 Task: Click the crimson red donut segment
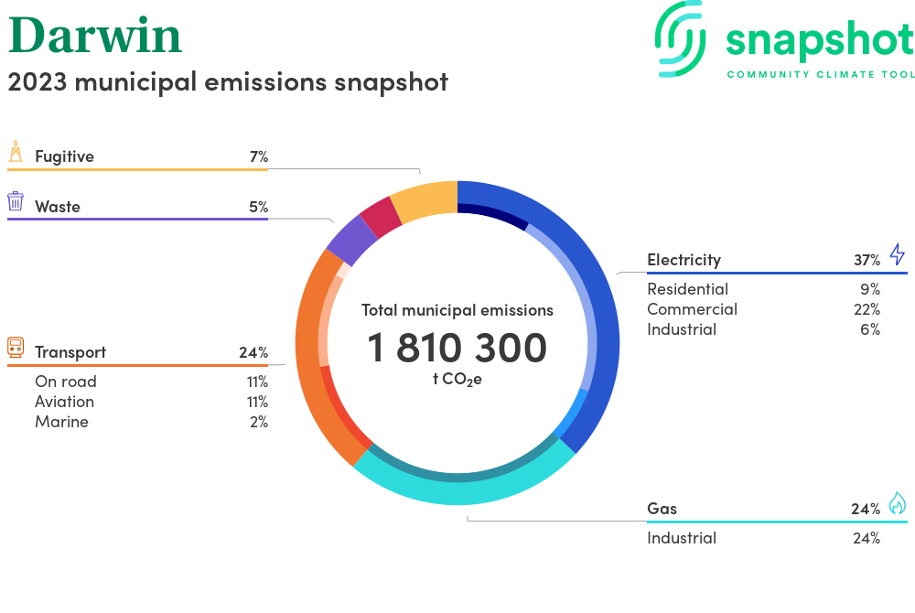[x=381, y=217]
